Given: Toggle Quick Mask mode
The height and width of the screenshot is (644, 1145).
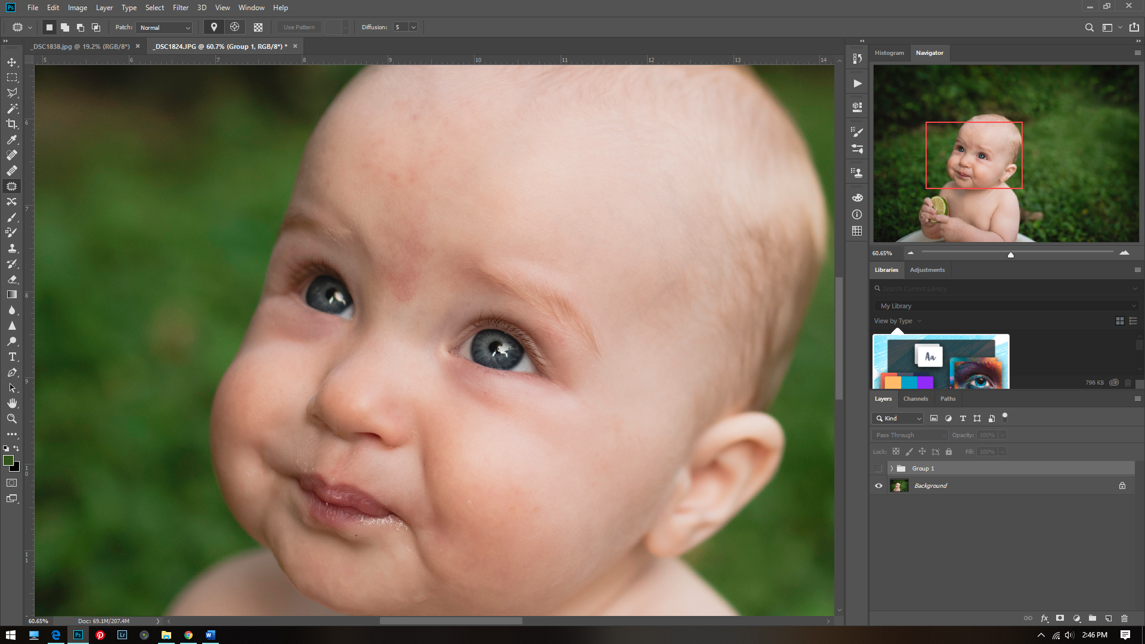Looking at the screenshot, I should [x=12, y=482].
